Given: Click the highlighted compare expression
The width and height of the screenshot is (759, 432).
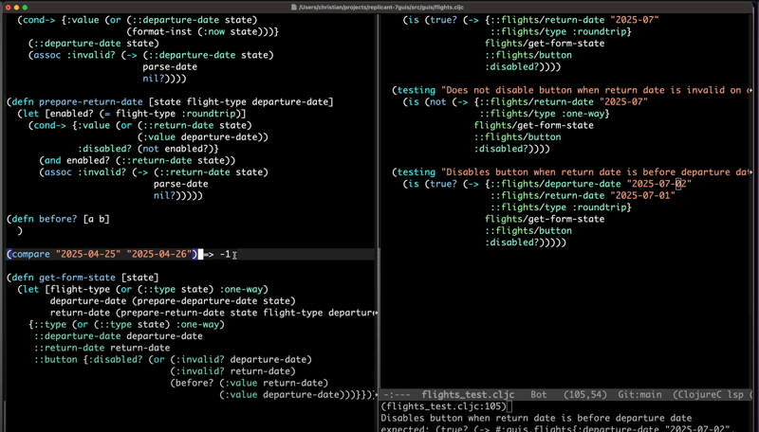Looking at the screenshot, I should [102, 254].
